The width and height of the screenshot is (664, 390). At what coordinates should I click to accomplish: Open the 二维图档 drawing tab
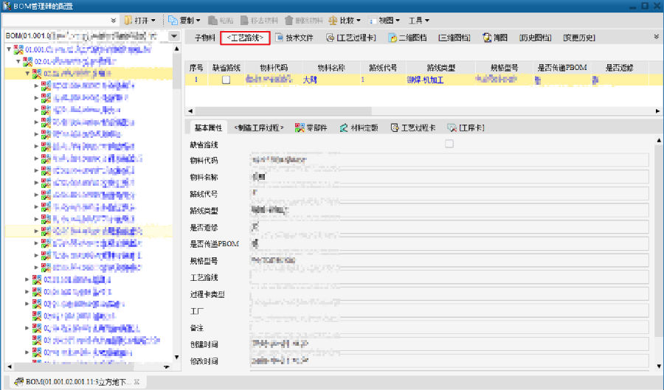[x=394, y=37]
